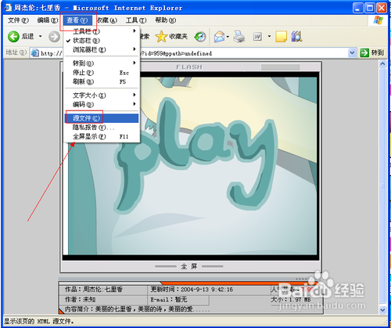Expand the Toolbars (工具栏) submenu

click(102, 31)
